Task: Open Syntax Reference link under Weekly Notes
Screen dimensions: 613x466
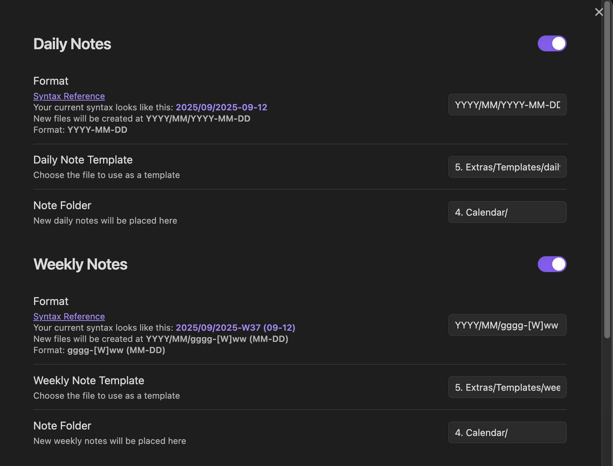Action: tap(69, 317)
